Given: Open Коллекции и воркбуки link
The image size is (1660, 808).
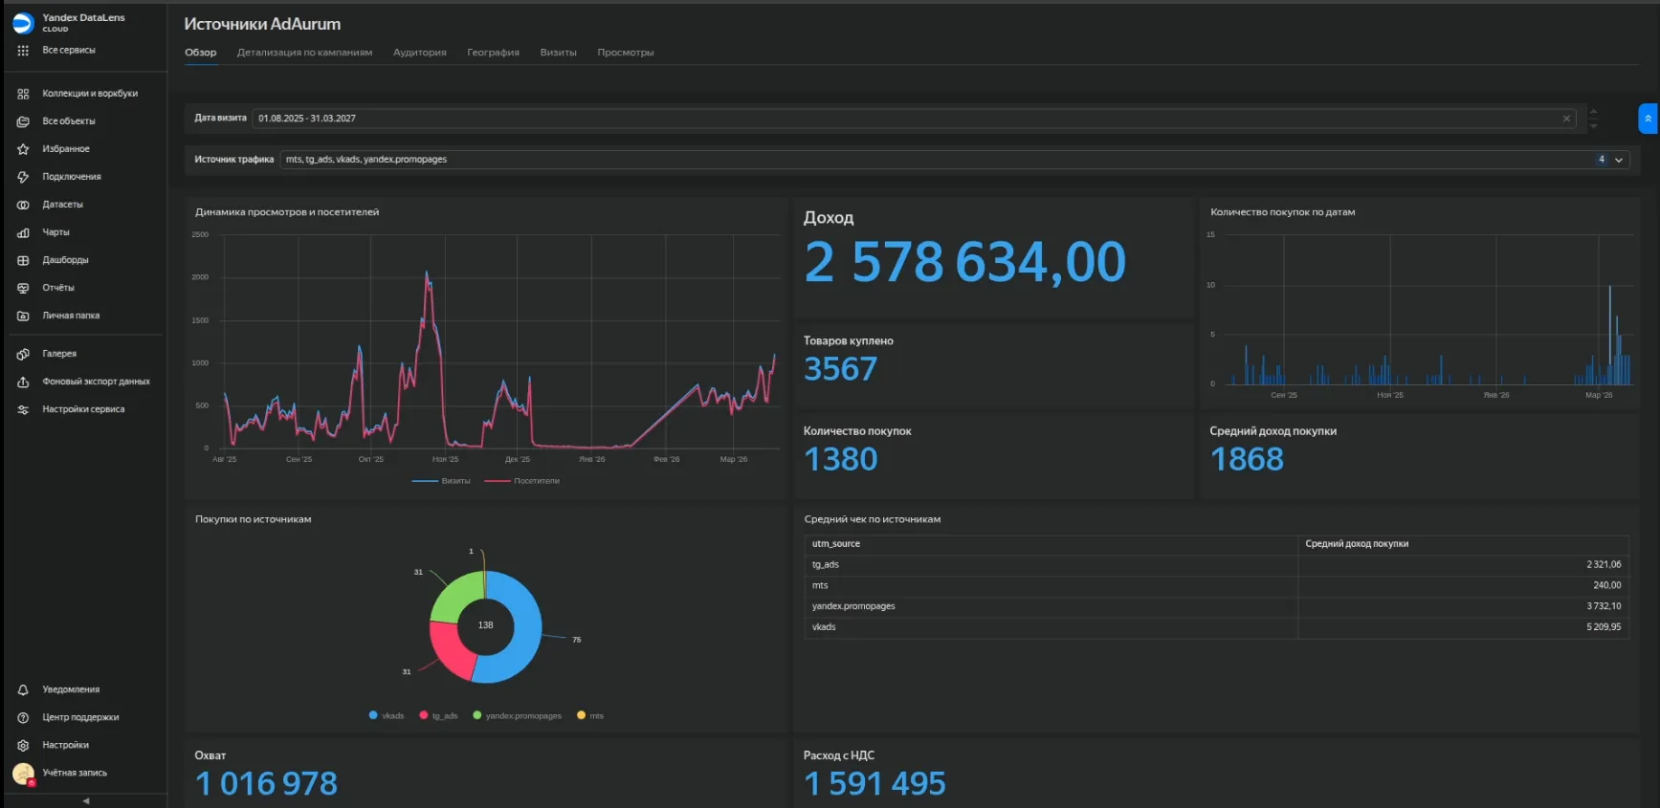Looking at the screenshot, I should (90, 94).
